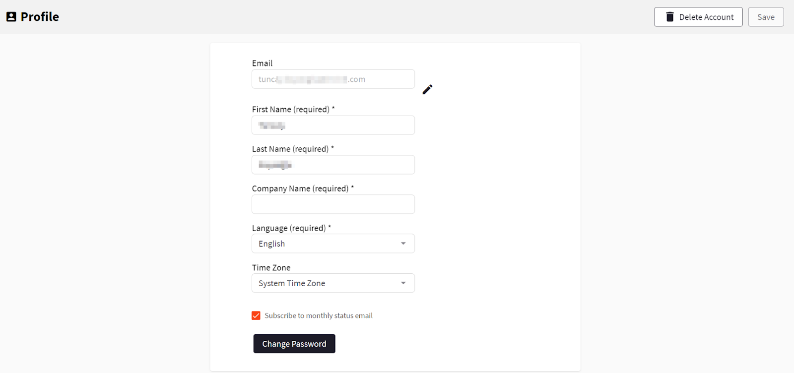Viewport: 794px width, 373px height.
Task: Expand the Time Zone dropdown arrow
Action: tap(403, 283)
